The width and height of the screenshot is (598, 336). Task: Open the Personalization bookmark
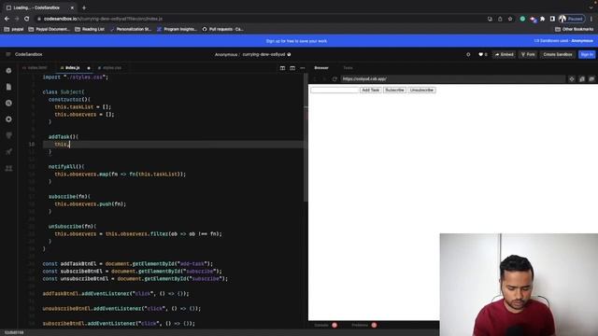131,29
